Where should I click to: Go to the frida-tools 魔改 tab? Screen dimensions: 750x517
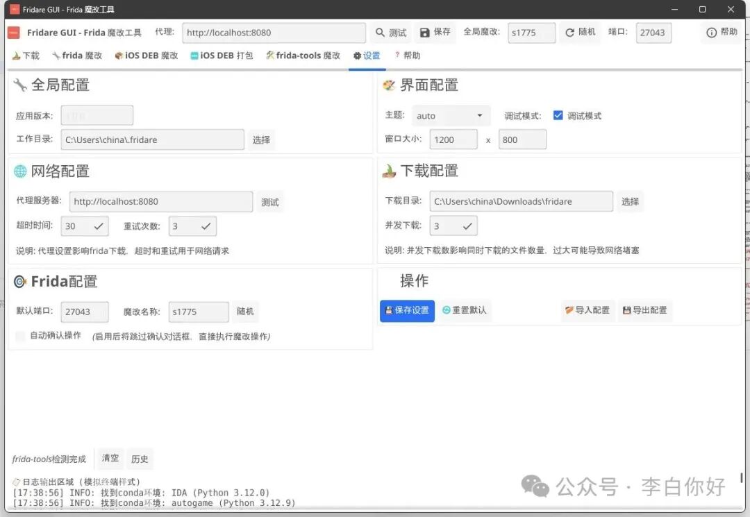[303, 56]
